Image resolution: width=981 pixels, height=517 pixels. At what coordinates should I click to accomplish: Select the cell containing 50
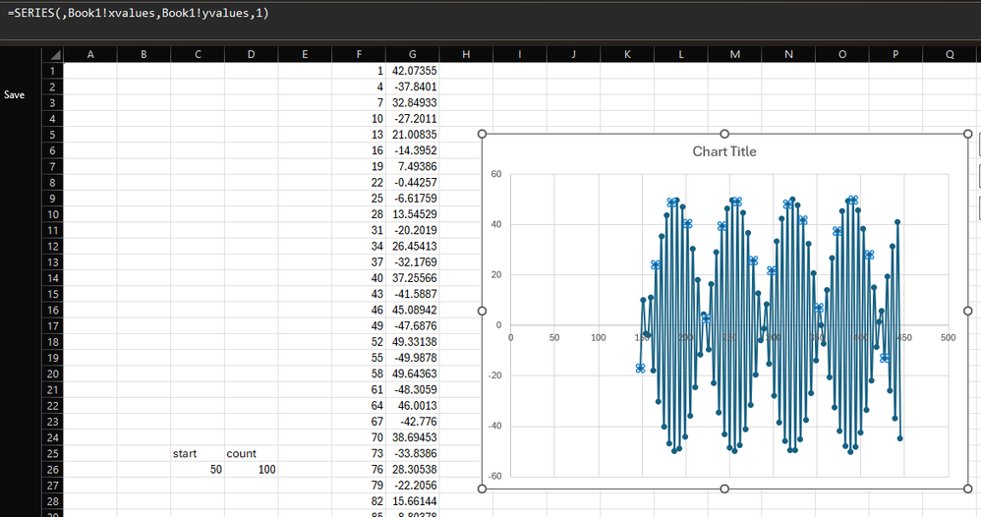(197, 470)
